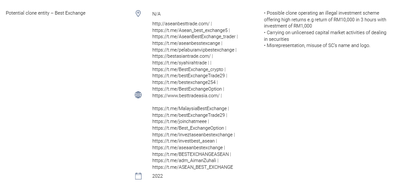Open the AseanBestExchange_trader Telegram link

[194, 37]
